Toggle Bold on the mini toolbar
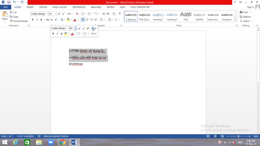The image size is (260, 146). [x=53, y=34]
